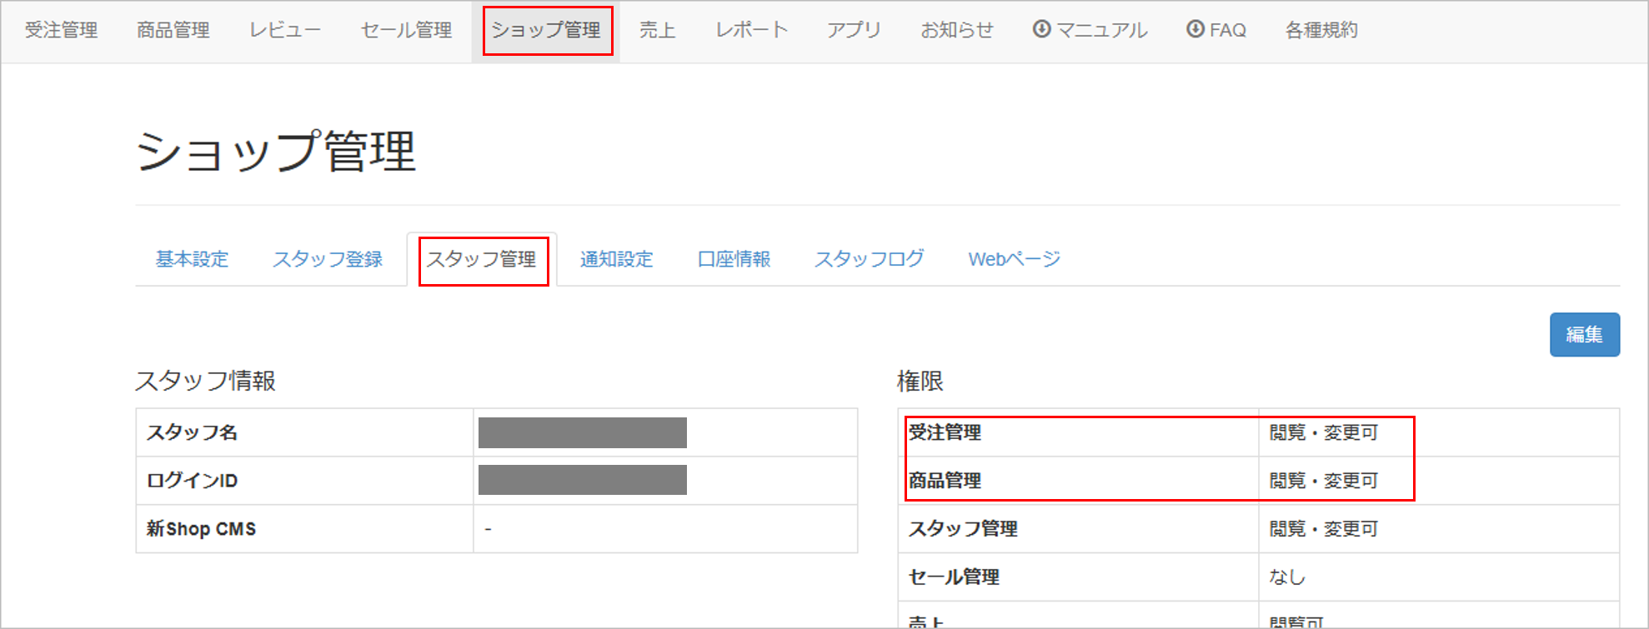The height and width of the screenshot is (629, 1649).
Task: Click 閲覧・変更可 value for 商品管理
Action: (x=1324, y=481)
